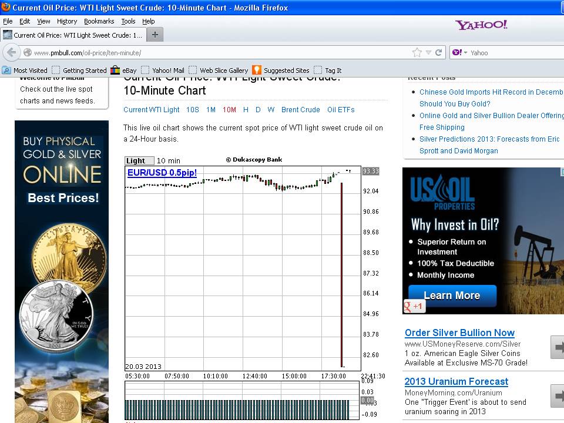Image resolution: width=564 pixels, height=423 pixels.
Task: Open the File menu
Action: (x=8, y=21)
